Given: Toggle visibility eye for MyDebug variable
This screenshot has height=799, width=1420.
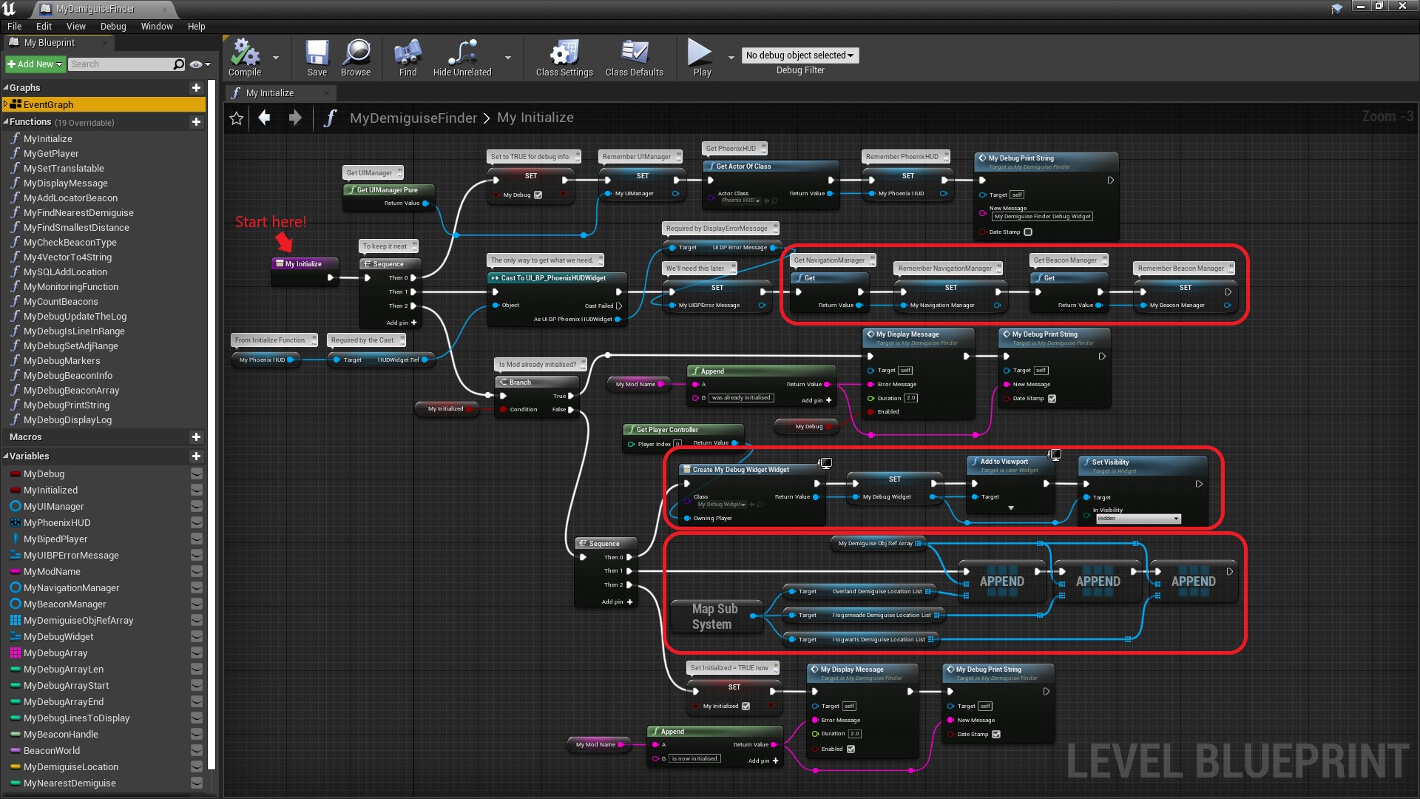Looking at the screenshot, I should pos(197,474).
